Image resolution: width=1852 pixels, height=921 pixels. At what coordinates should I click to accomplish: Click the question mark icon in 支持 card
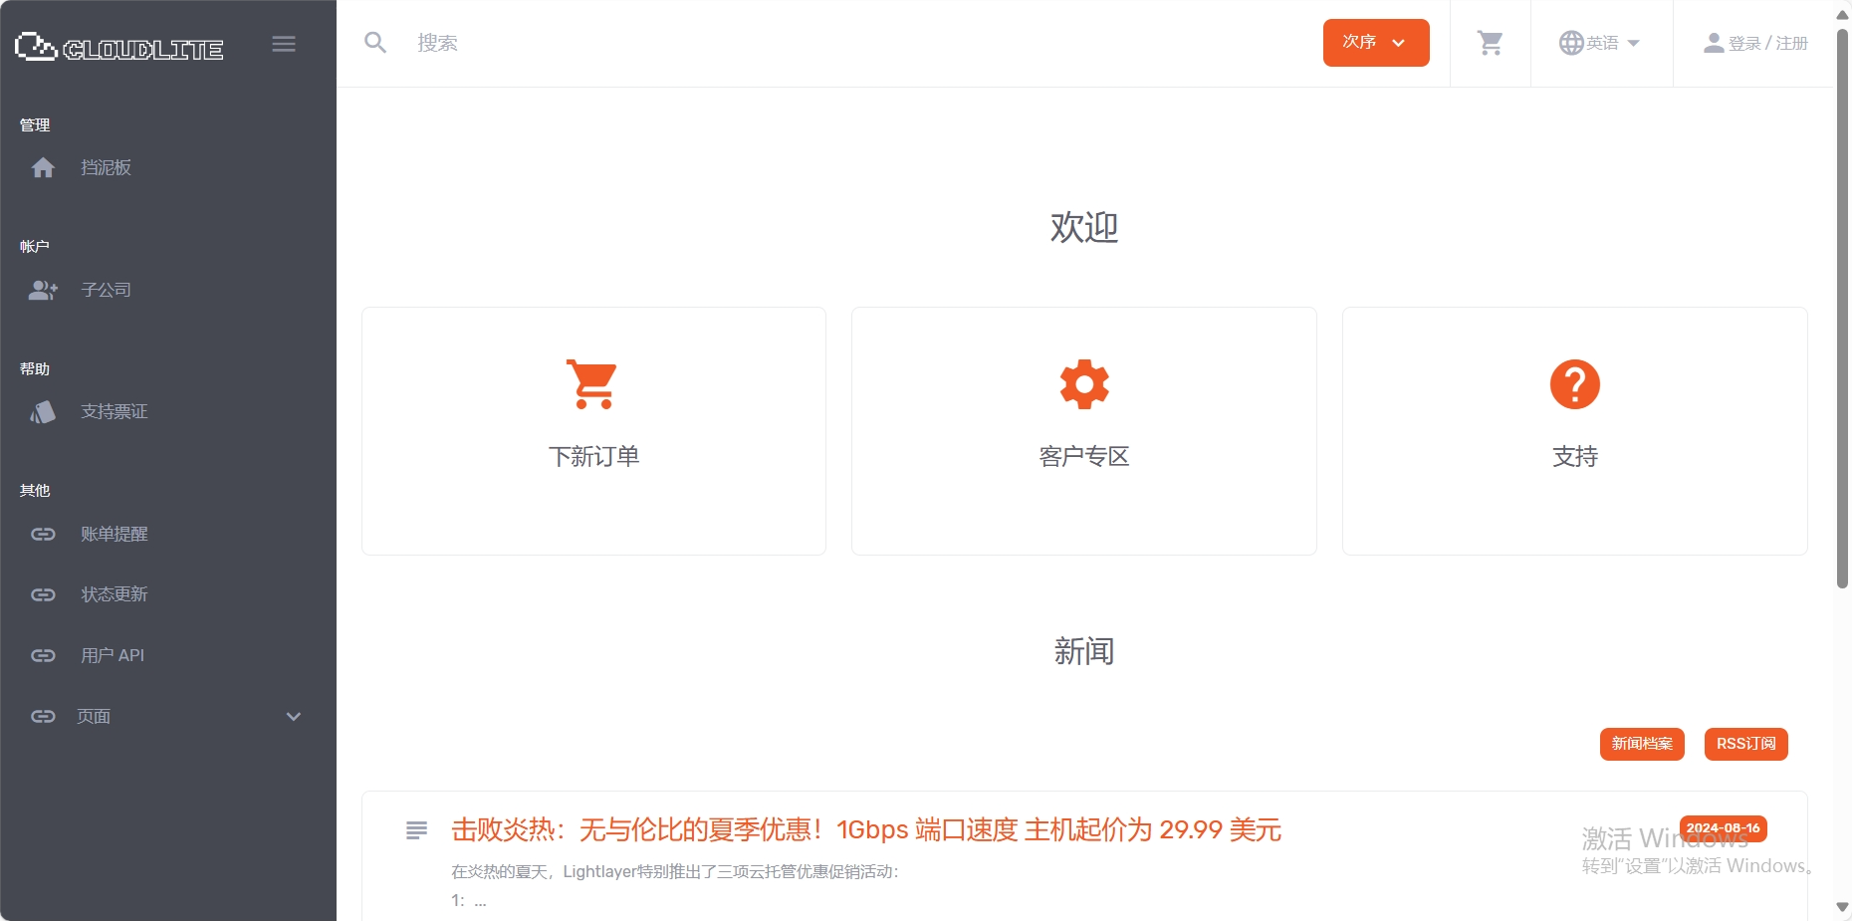(1574, 384)
